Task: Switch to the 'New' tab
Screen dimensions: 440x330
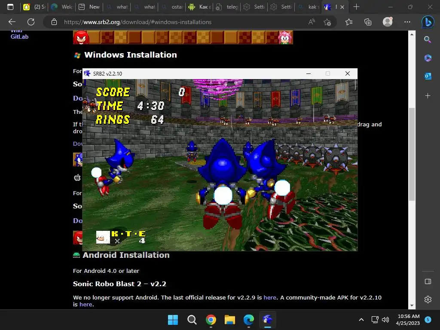Action: [89, 7]
